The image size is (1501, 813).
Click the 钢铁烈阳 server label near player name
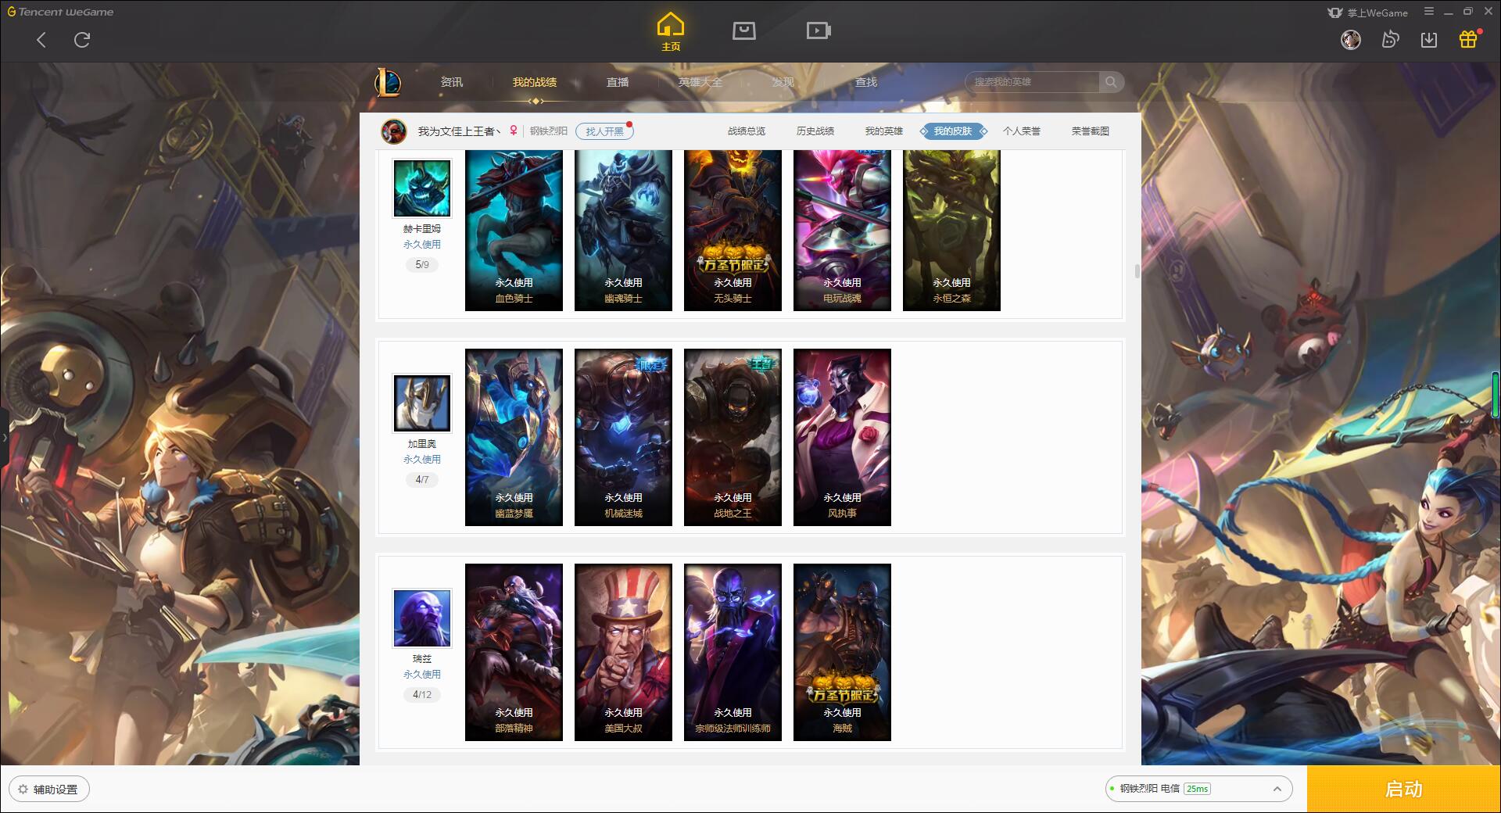click(x=549, y=131)
